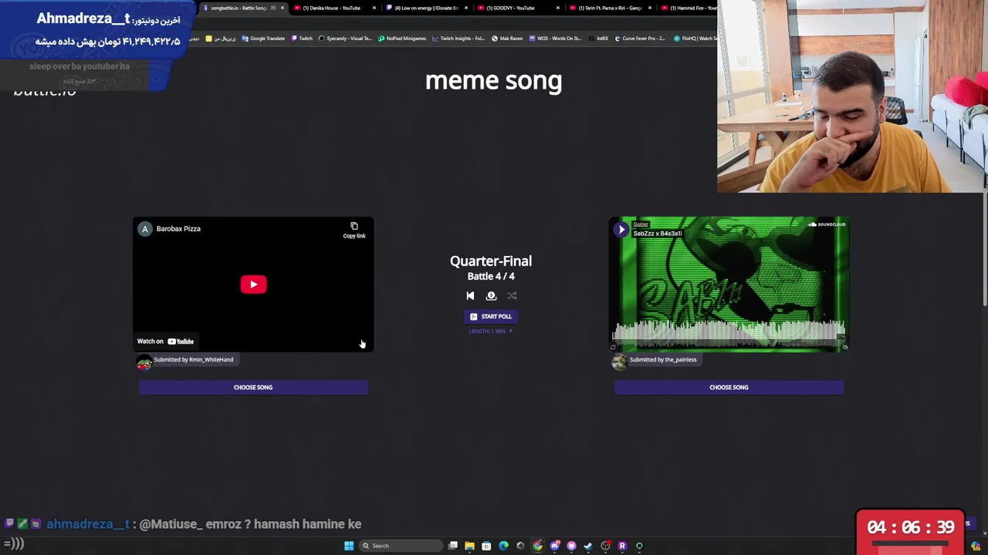Open NoPixel Minigames bookmark

[402, 39]
